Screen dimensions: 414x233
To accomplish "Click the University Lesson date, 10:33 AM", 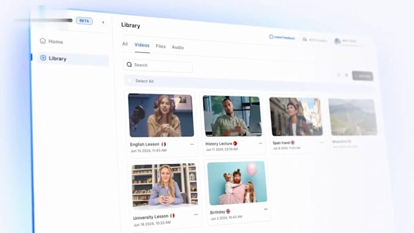I will click(152, 223).
